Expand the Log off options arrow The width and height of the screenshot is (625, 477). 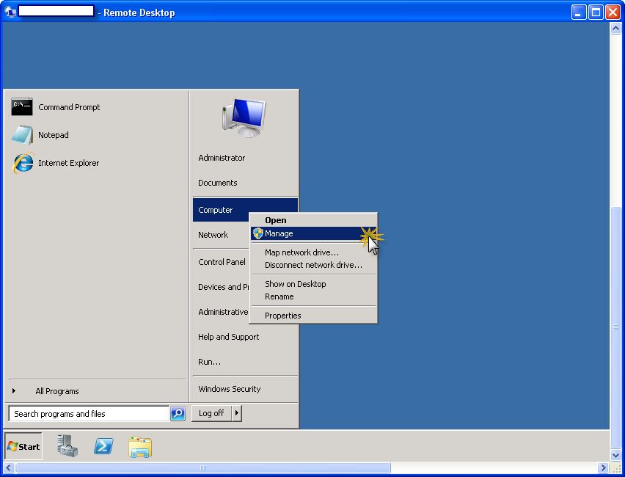(237, 413)
